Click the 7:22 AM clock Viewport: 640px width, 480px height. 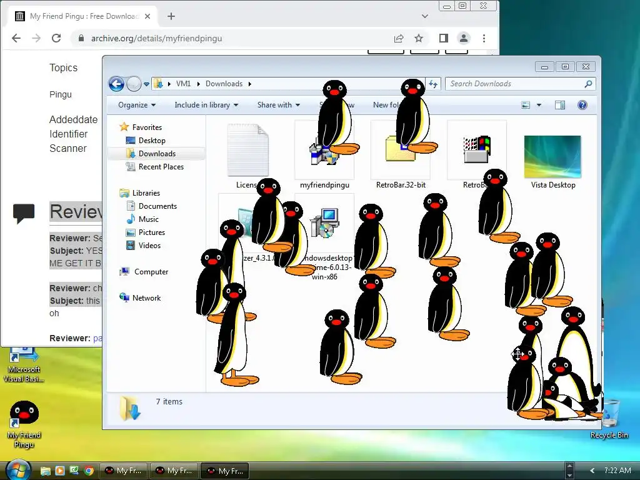617,471
